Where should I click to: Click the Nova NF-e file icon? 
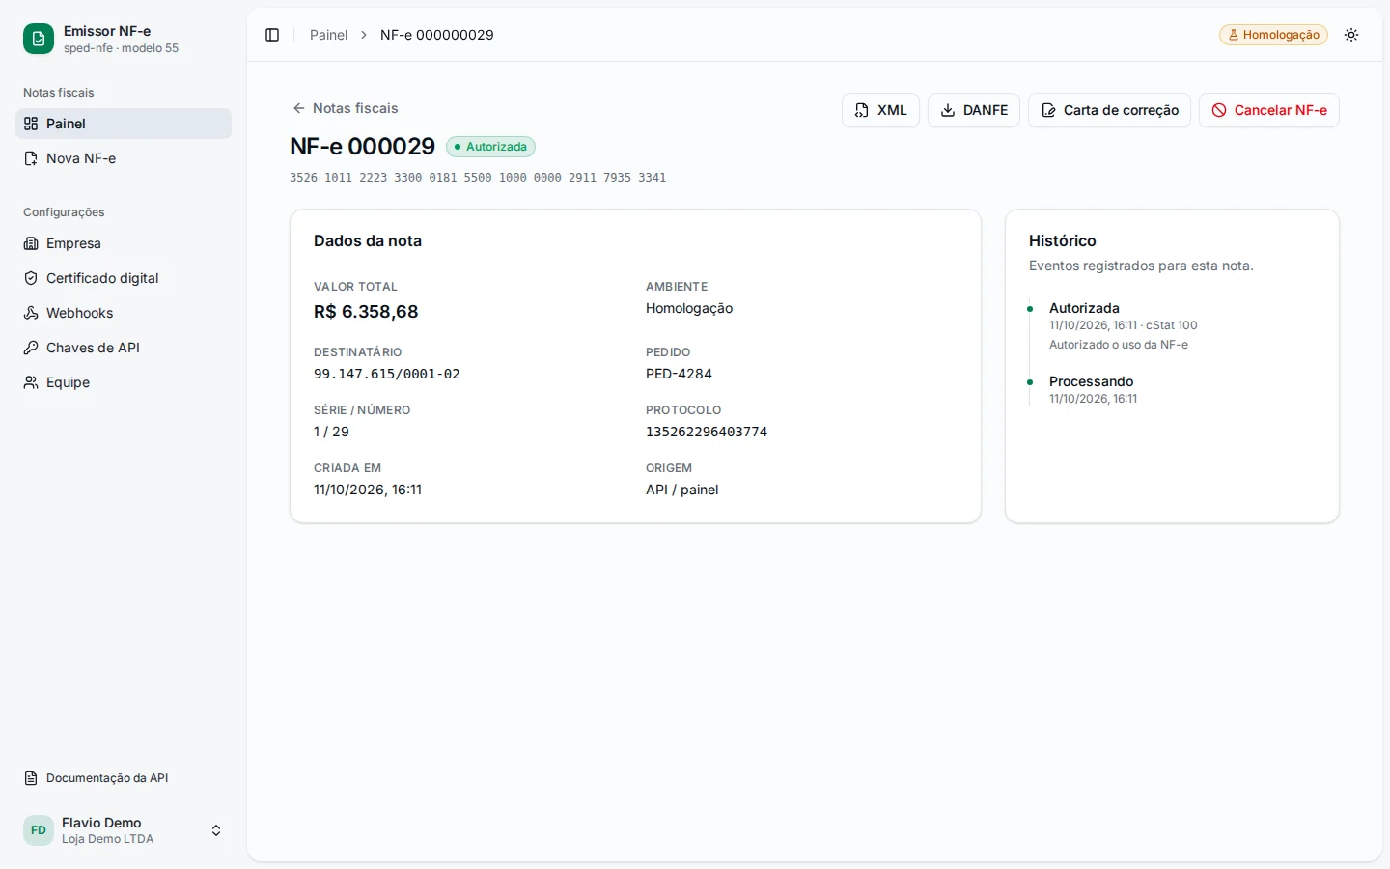31,158
